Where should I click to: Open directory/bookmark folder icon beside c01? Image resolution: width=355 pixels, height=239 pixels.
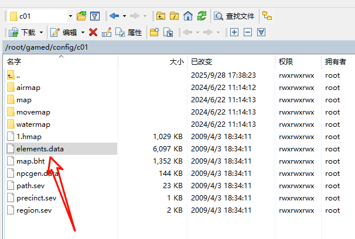click(x=81, y=16)
